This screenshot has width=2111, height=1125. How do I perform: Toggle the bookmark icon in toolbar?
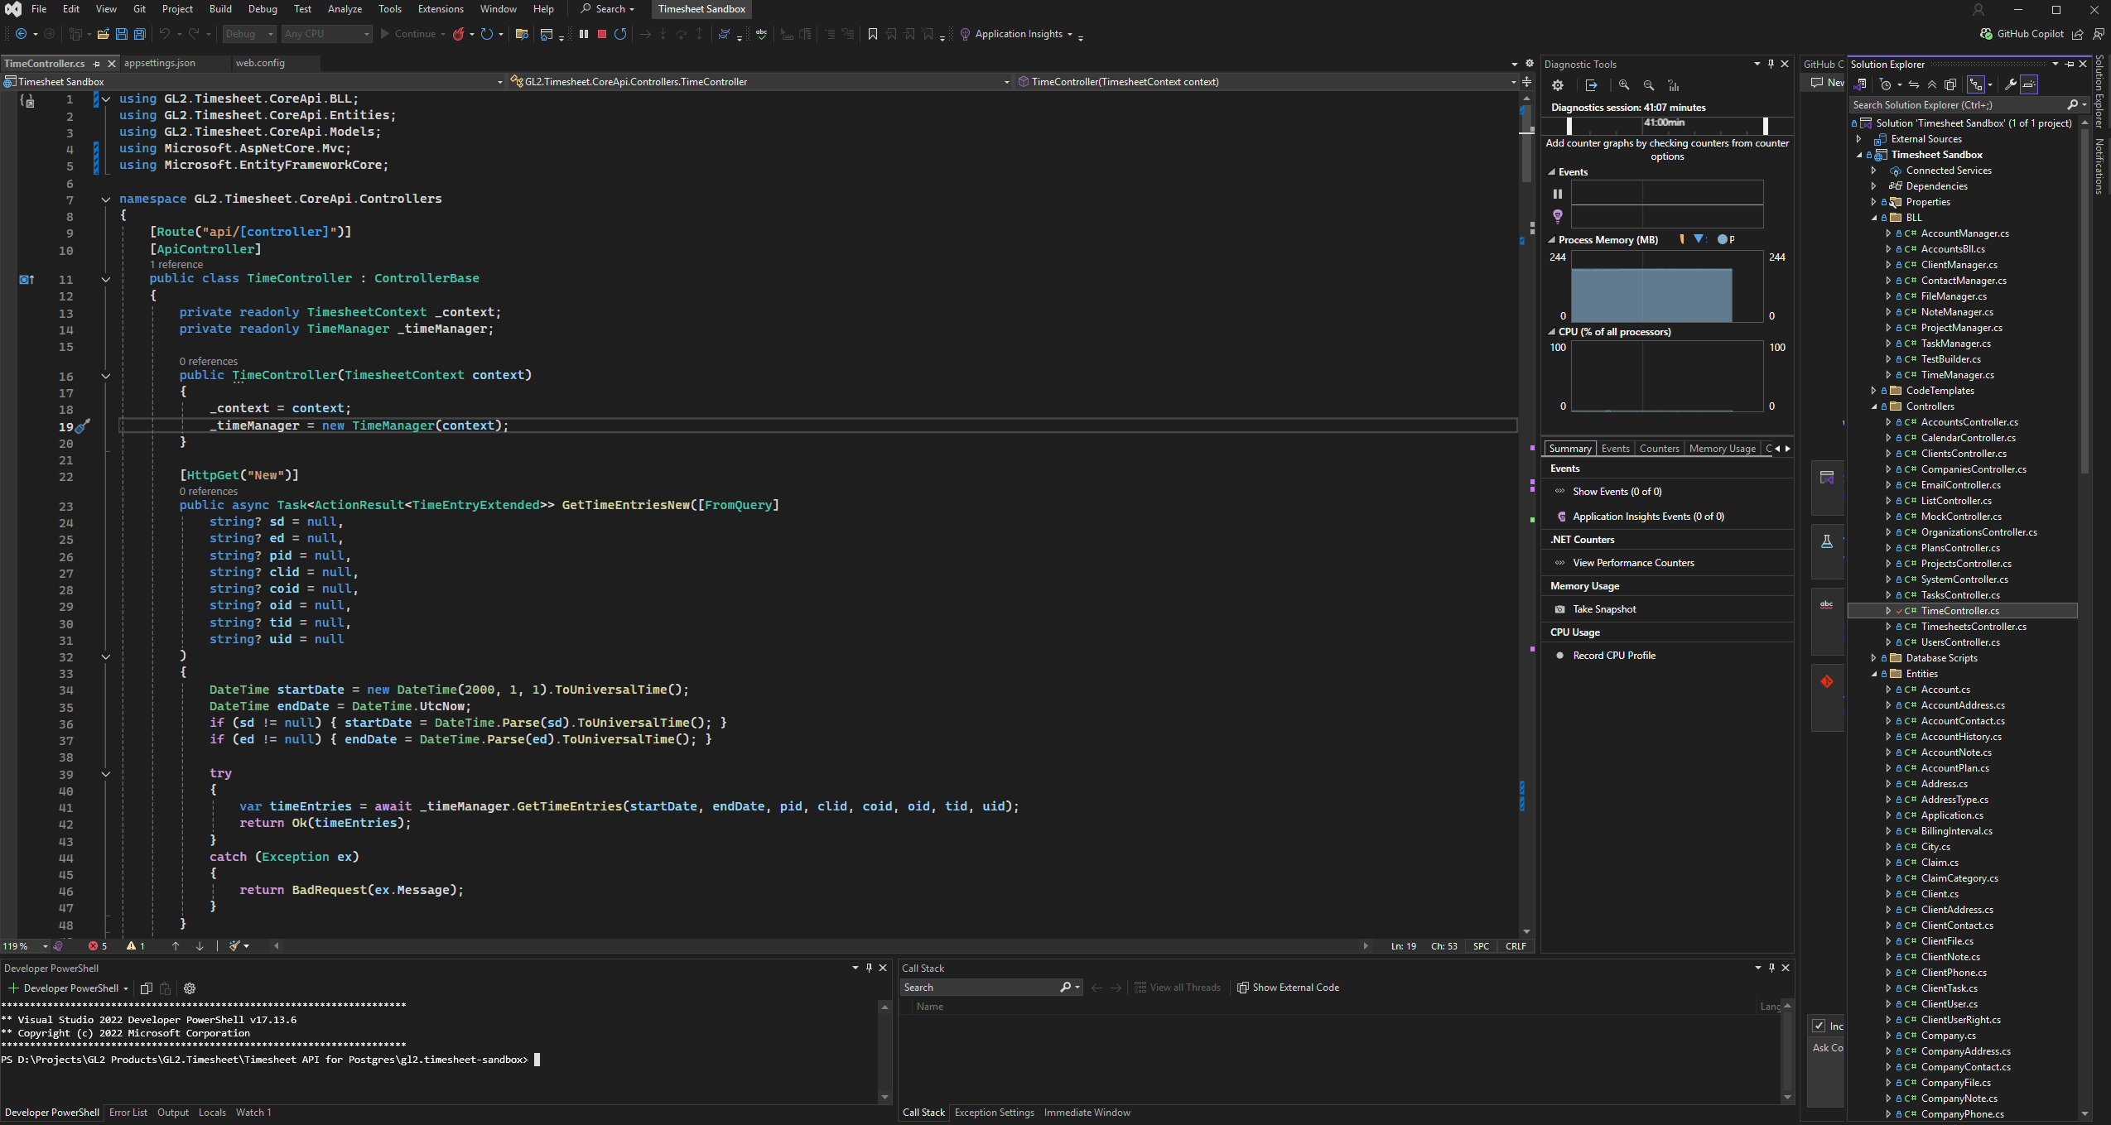873,34
